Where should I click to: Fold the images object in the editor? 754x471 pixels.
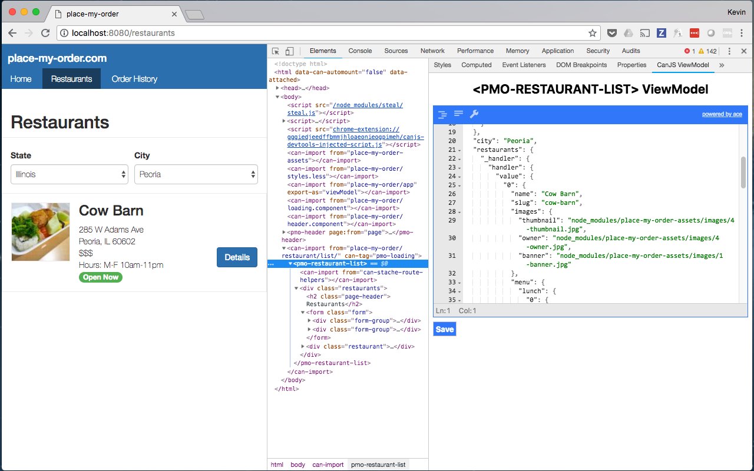click(x=459, y=212)
